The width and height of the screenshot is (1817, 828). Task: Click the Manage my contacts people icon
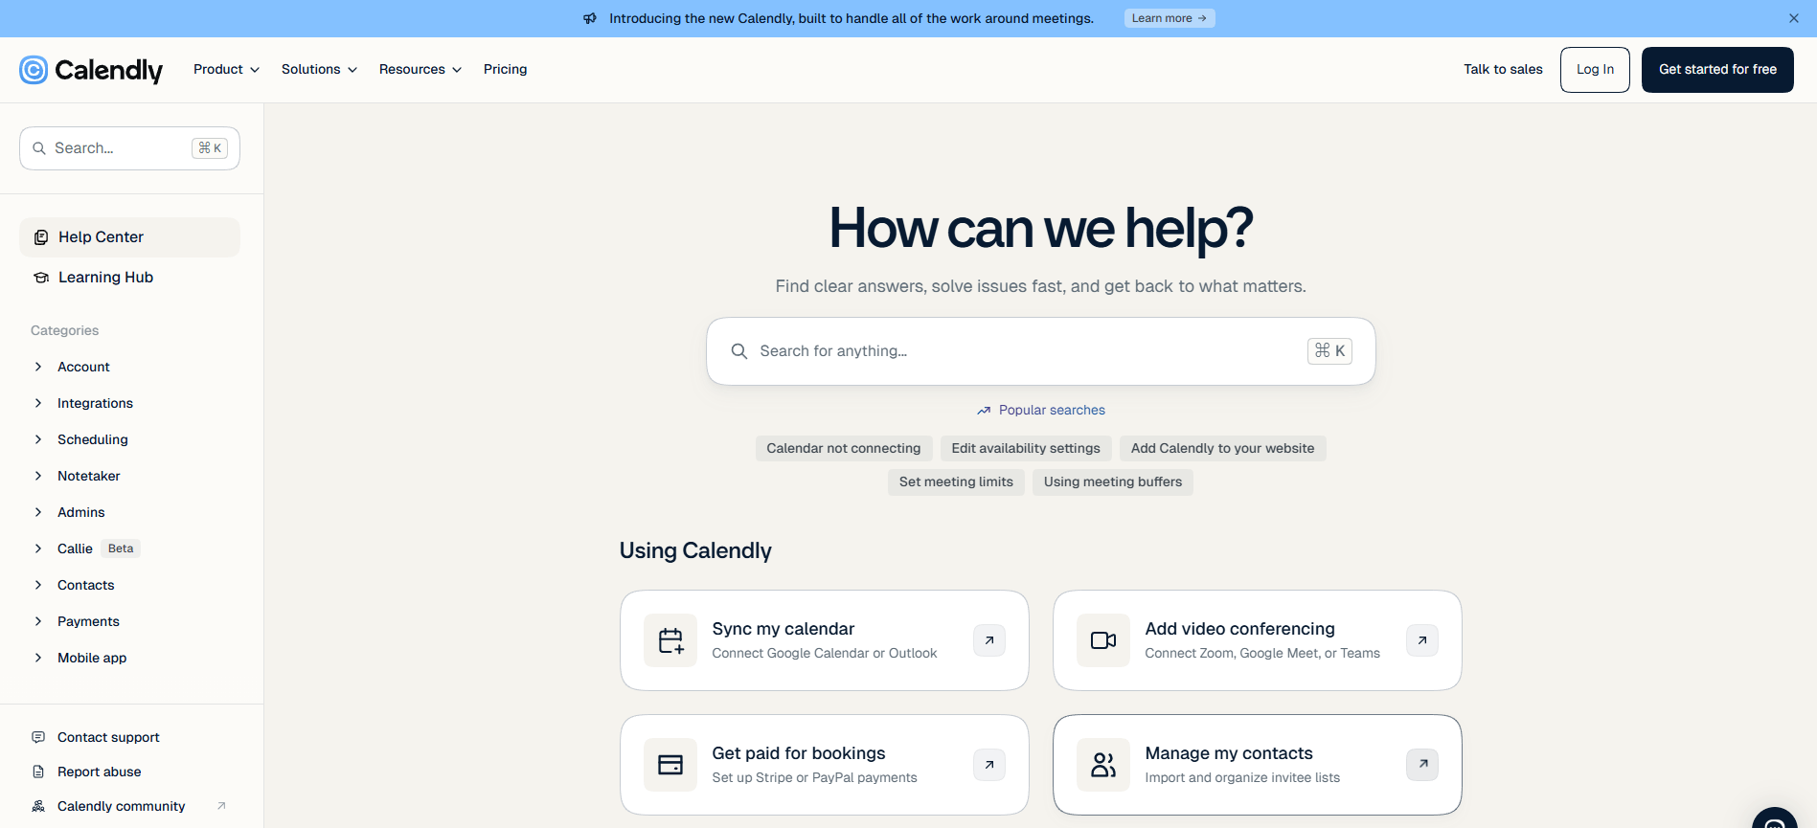pyautogui.click(x=1103, y=765)
